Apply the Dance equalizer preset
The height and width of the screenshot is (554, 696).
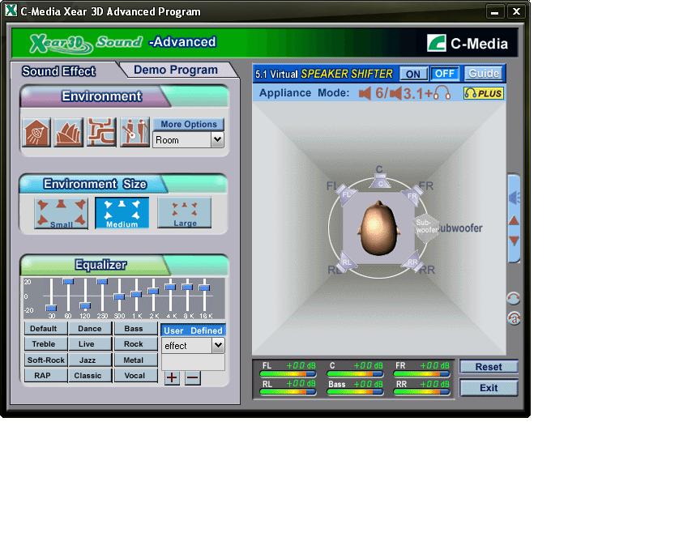(90, 329)
